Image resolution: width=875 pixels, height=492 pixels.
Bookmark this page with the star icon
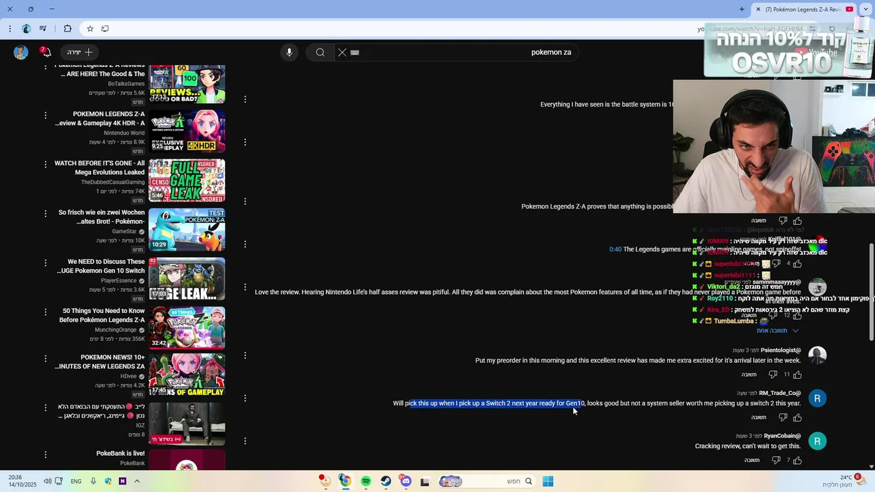tap(90, 29)
